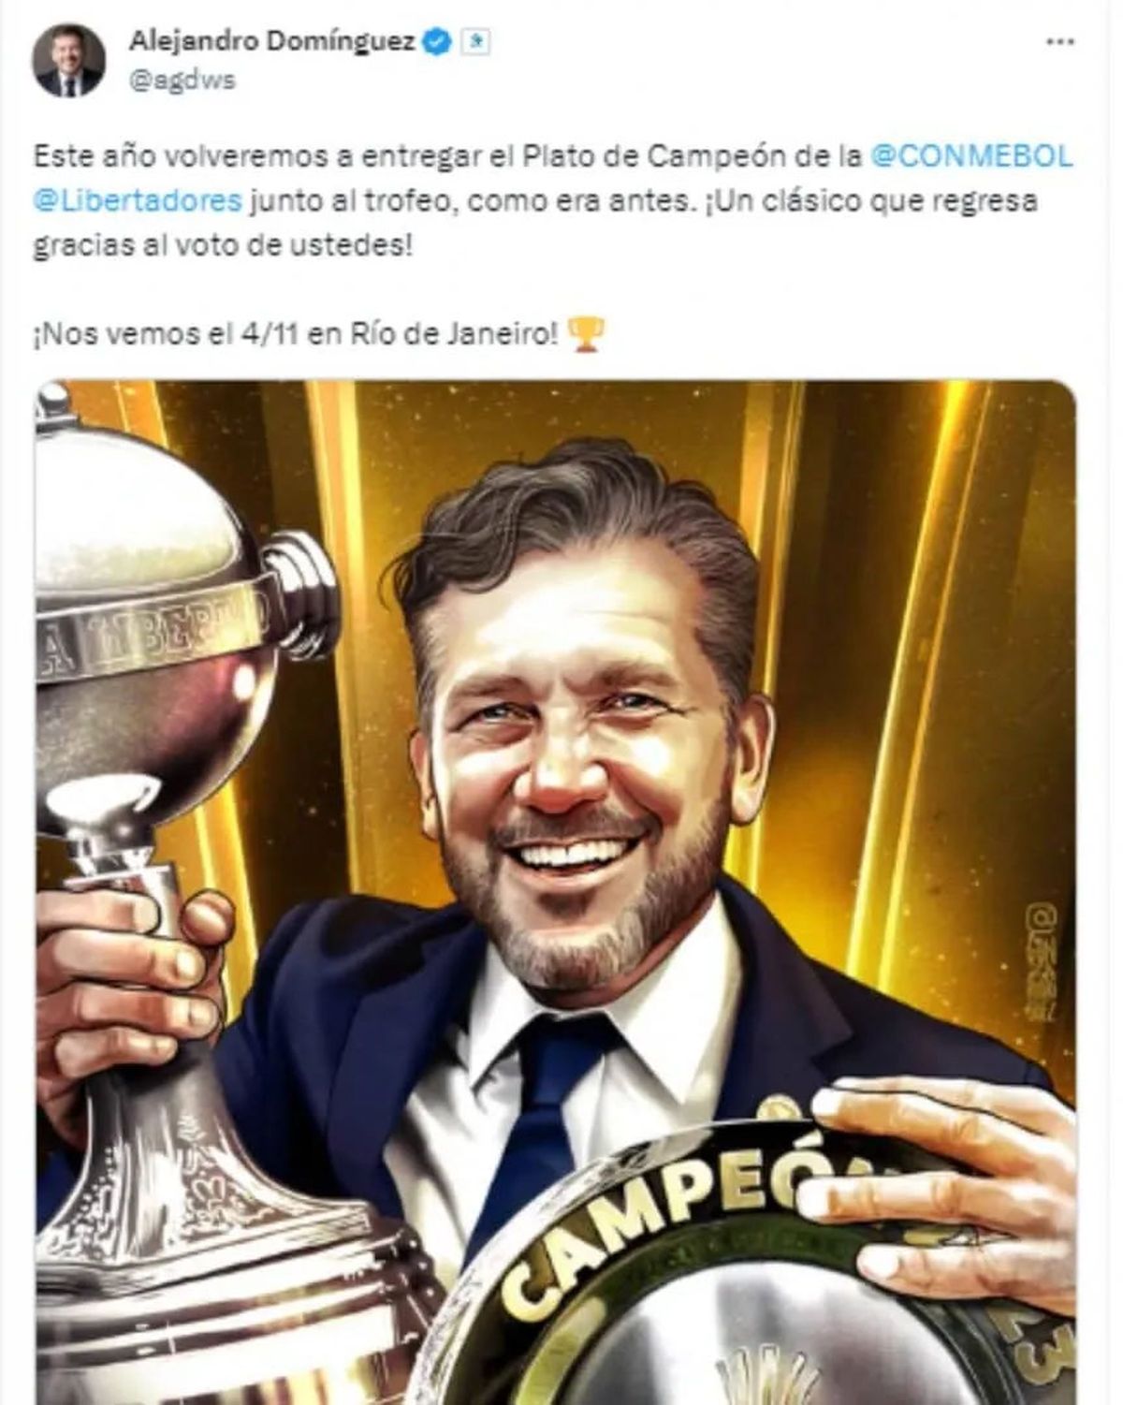1123x1405 pixels.
Task: Click the @agdws handle
Action: (x=182, y=81)
